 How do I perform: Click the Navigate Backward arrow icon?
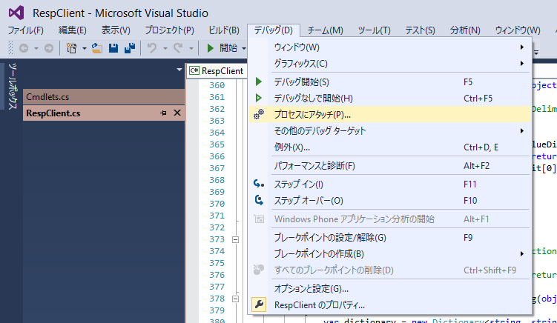[24, 48]
